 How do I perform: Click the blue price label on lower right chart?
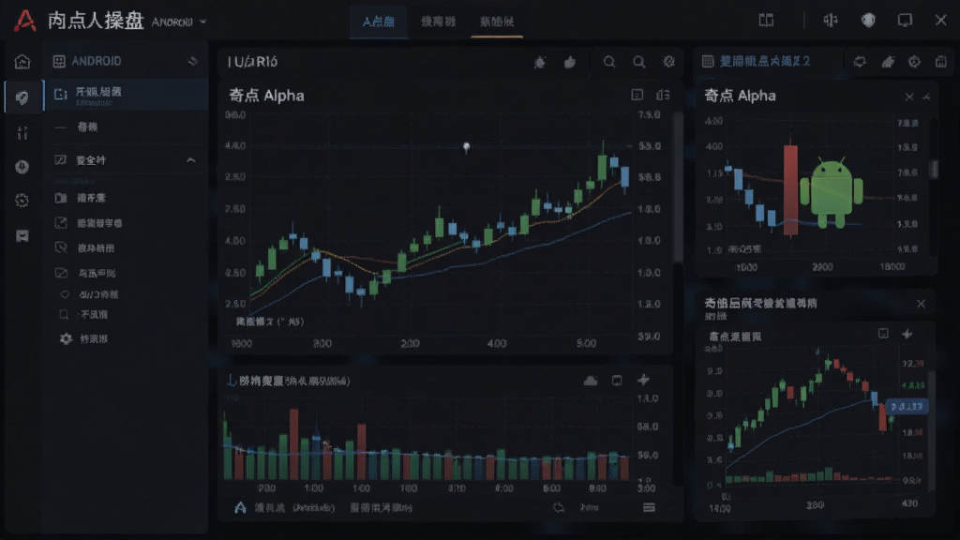pyautogui.click(x=907, y=407)
